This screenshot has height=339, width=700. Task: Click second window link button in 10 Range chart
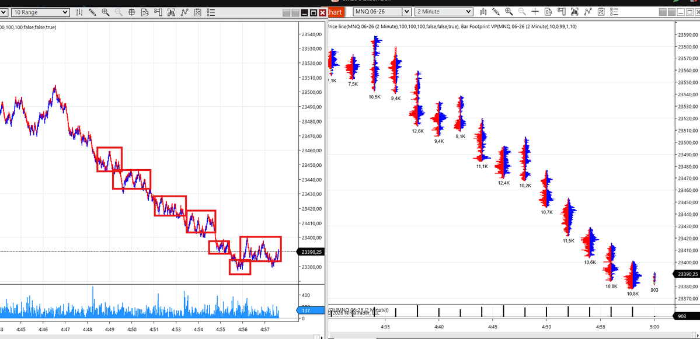(295, 13)
